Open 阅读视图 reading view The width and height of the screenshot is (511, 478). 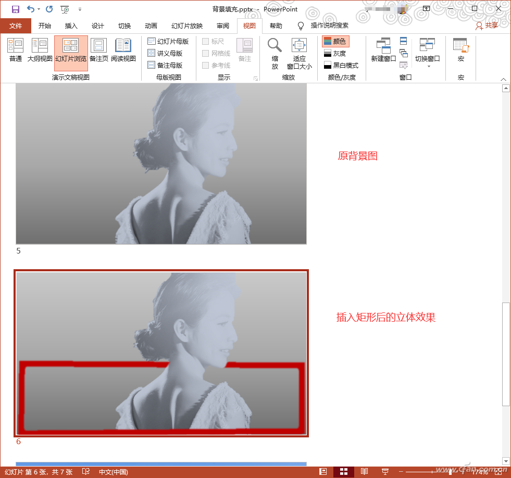click(123, 50)
